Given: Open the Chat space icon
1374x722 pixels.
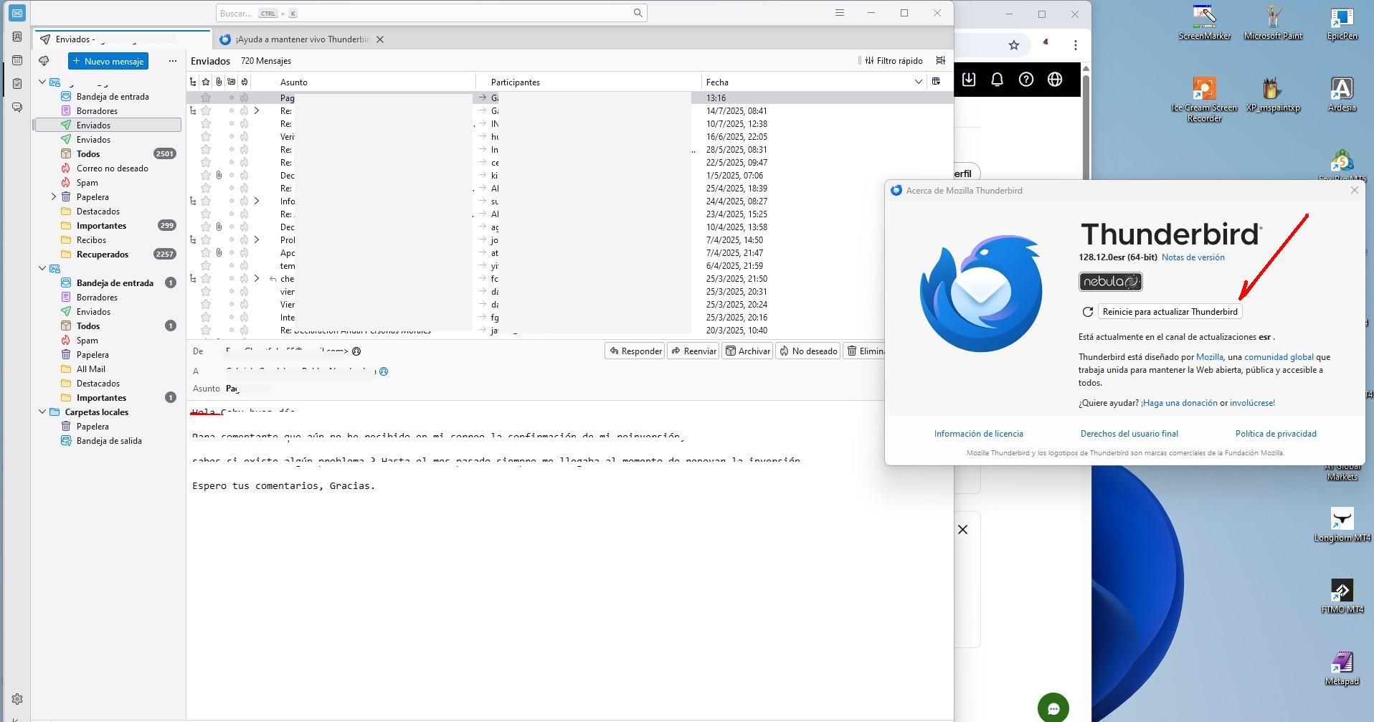Looking at the screenshot, I should (x=17, y=108).
